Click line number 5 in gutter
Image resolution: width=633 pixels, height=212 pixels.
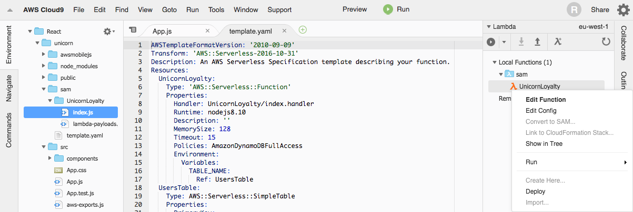point(140,79)
